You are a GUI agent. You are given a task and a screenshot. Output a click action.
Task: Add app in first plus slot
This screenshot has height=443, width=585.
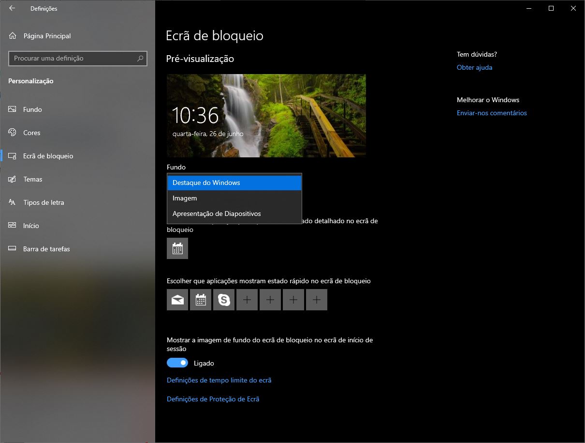point(247,300)
